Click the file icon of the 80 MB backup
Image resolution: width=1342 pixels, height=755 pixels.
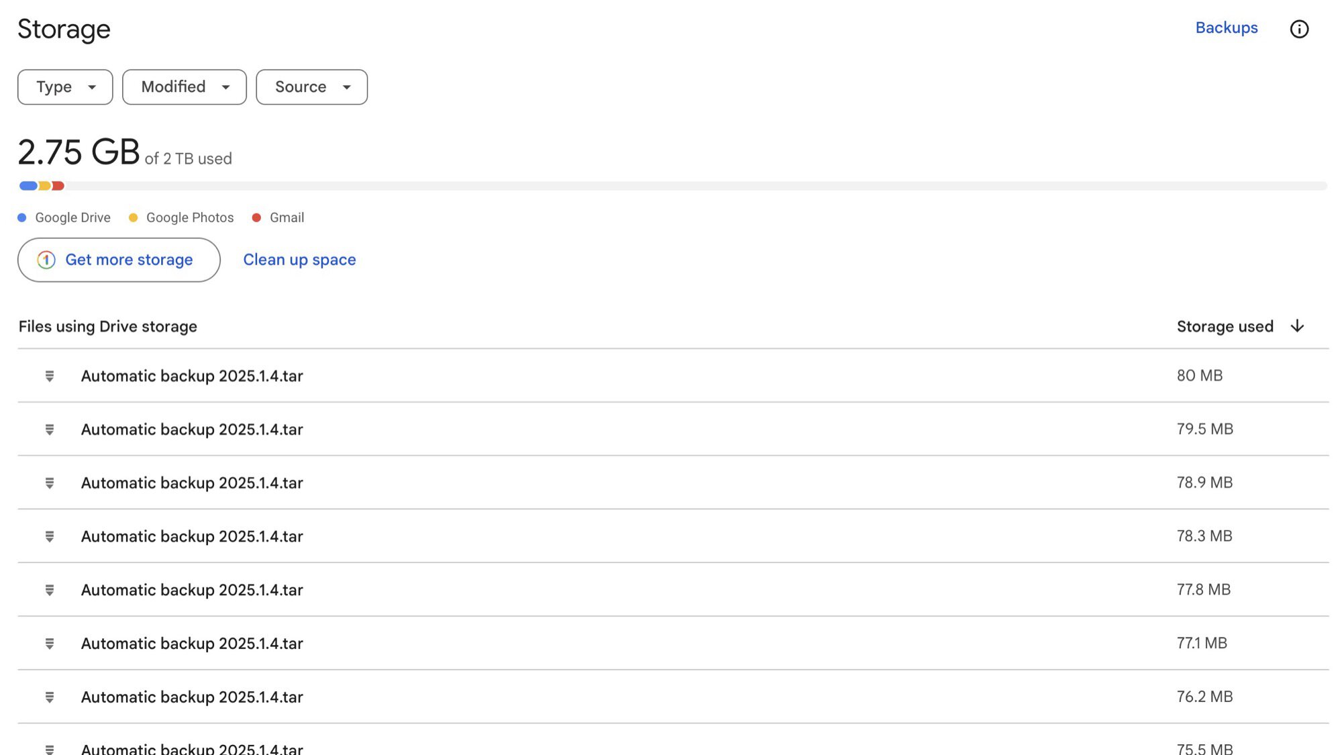point(50,376)
